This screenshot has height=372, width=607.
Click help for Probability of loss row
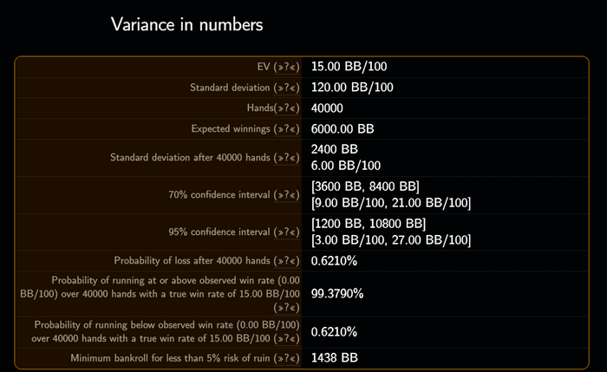(287, 261)
